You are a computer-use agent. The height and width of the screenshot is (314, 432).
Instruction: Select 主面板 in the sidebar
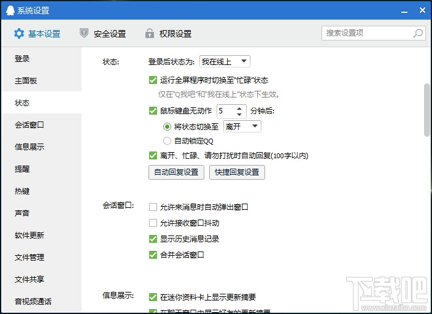click(42, 80)
